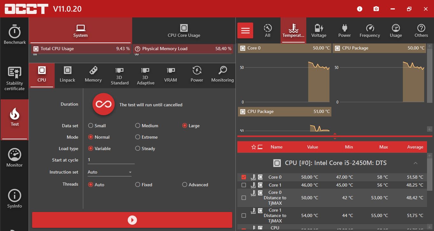The width and height of the screenshot is (434, 231).
Task: Switch to the System tab
Action: click(x=80, y=30)
